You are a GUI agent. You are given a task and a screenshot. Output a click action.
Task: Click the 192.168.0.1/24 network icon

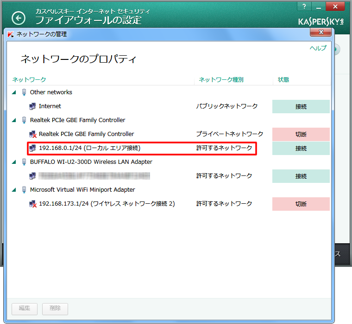32,148
